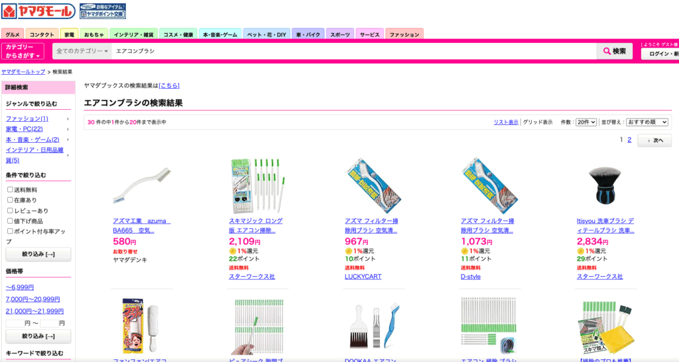Image resolution: width=679 pixels, height=362 pixels.
Task: Expand arrow next to 本・音楽・ゲーム(2)
Action: [x=68, y=140]
